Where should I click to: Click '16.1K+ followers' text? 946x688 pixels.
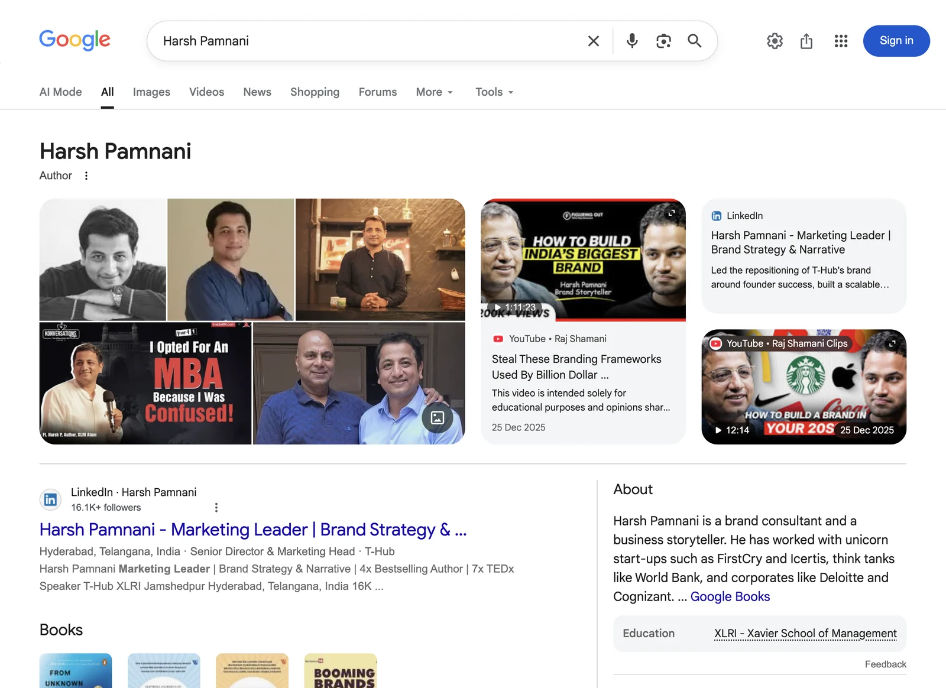(x=106, y=507)
